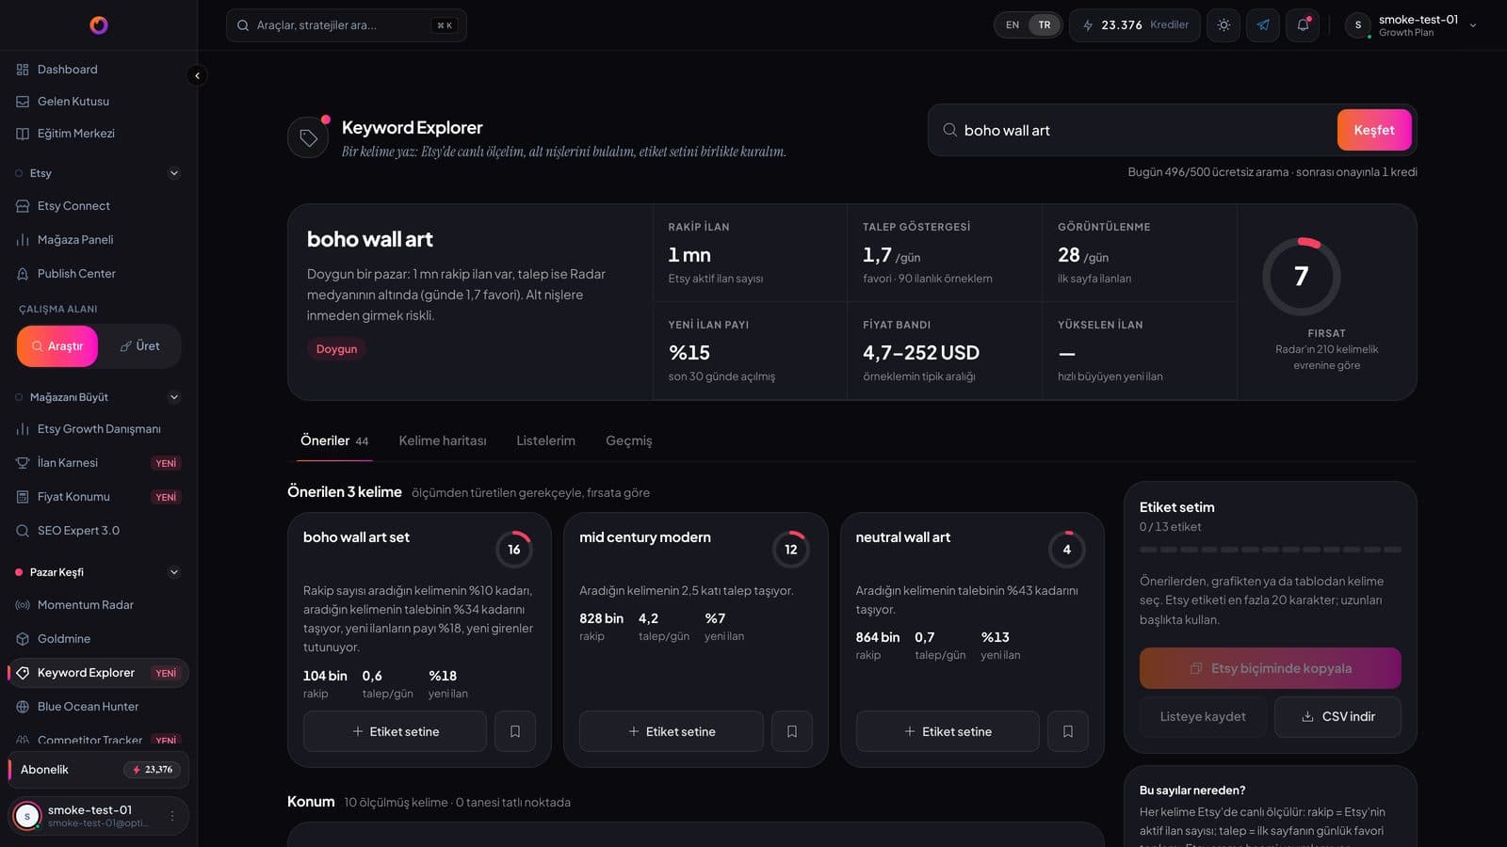Viewport: 1507px width, 847px height.
Task: Add boho wall art set to Etiket setine
Action: (395, 731)
